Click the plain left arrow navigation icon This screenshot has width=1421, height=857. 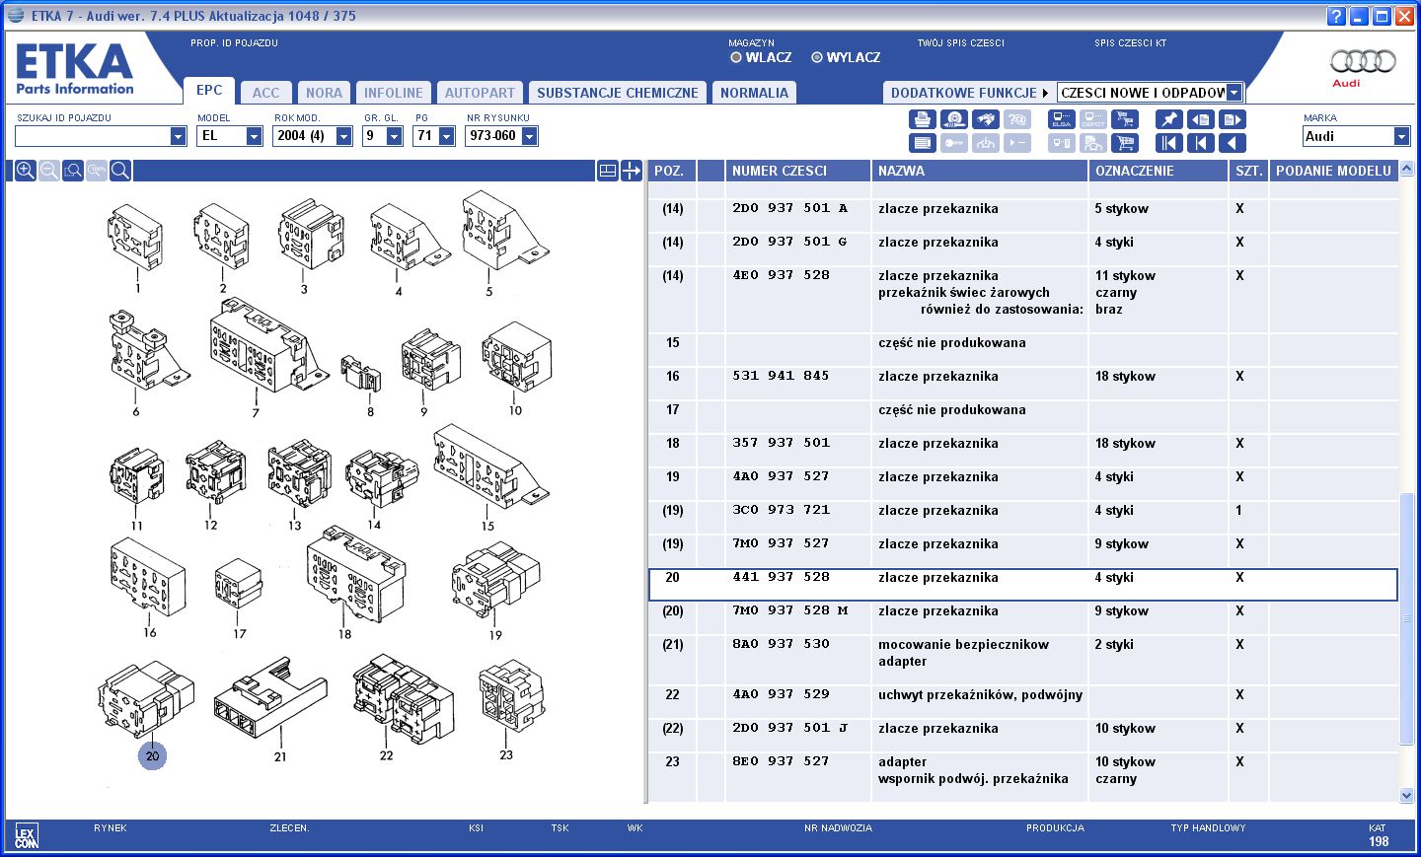[1233, 143]
